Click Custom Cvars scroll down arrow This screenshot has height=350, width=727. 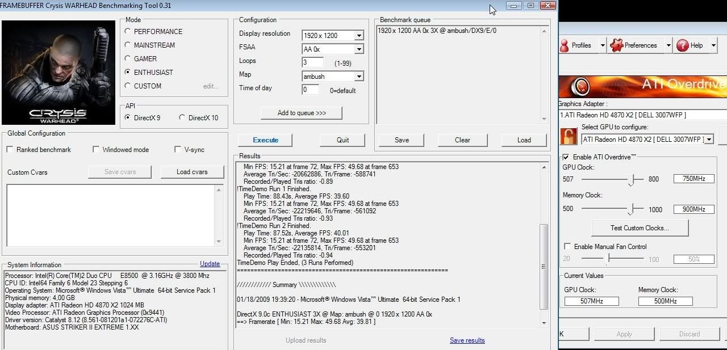pyautogui.click(x=219, y=242)
